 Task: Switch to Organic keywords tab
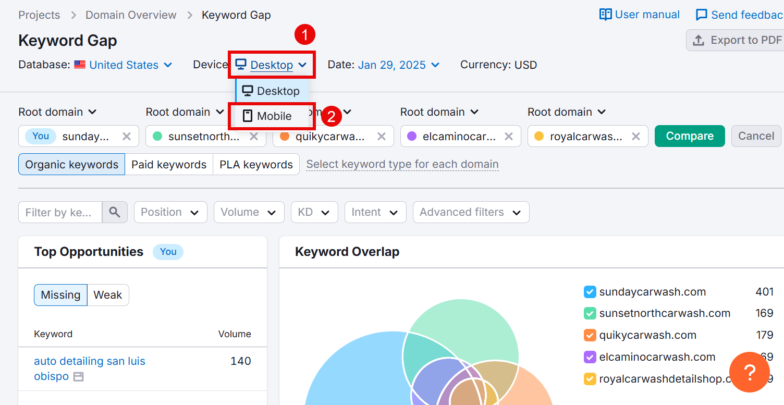pos(71,164)
